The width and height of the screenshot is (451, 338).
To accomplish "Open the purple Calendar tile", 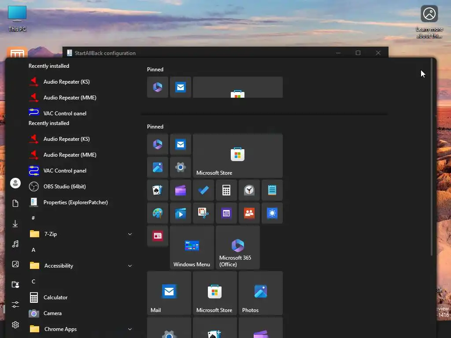I will (226, 213).
